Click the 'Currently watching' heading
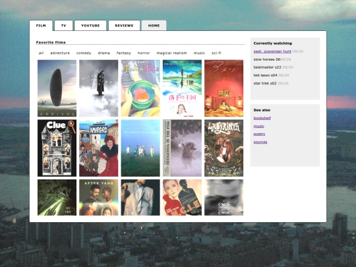The image size is (356, 267). click(x=273, y=43)
